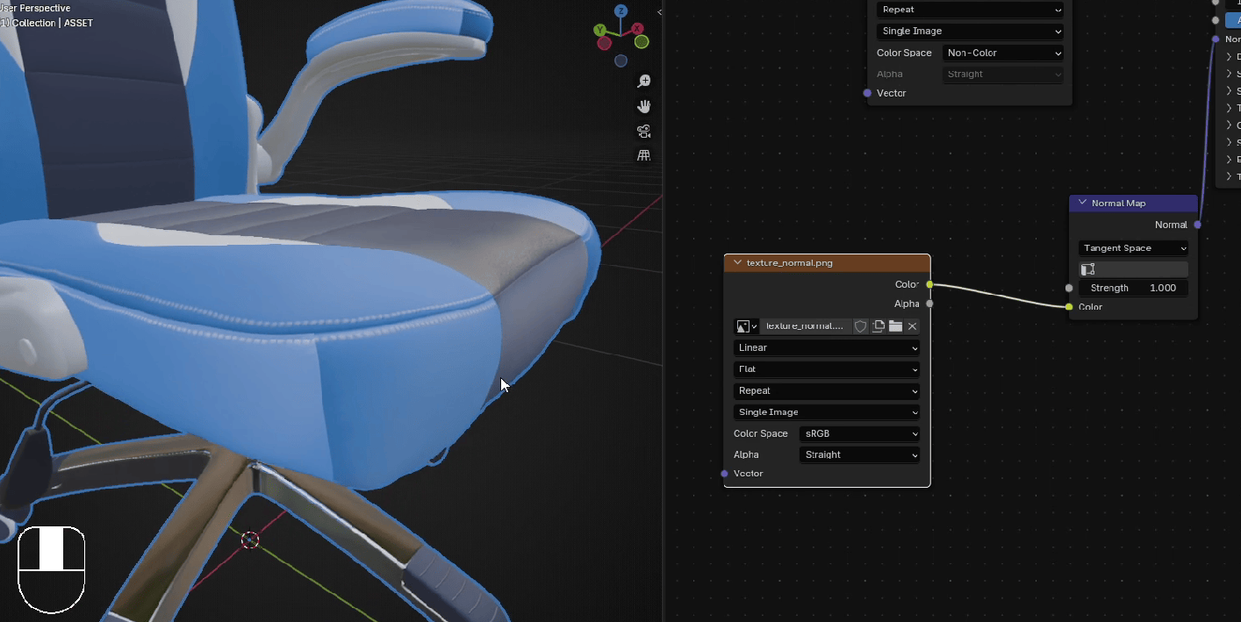Click the fake user shield icon
Screen dimensions: 1241x622
tap(860, 326)
